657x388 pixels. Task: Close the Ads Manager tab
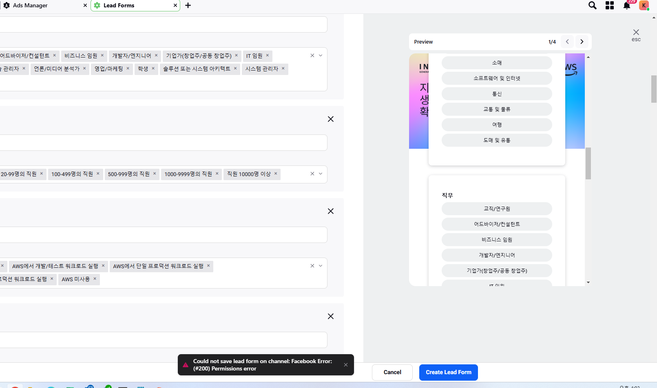85,5
